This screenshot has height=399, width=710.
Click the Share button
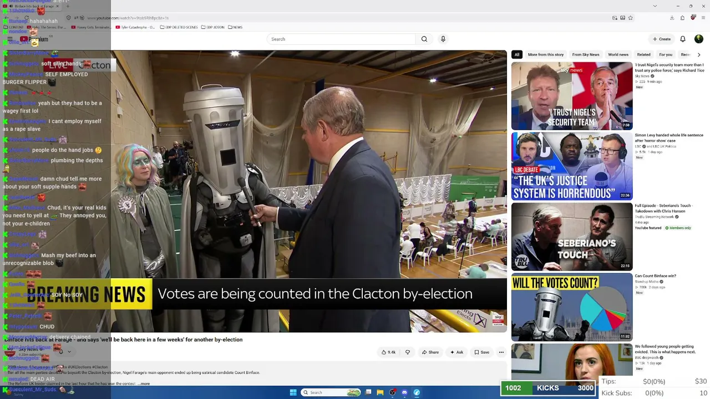pyautogui.click(x=430, y=352)
